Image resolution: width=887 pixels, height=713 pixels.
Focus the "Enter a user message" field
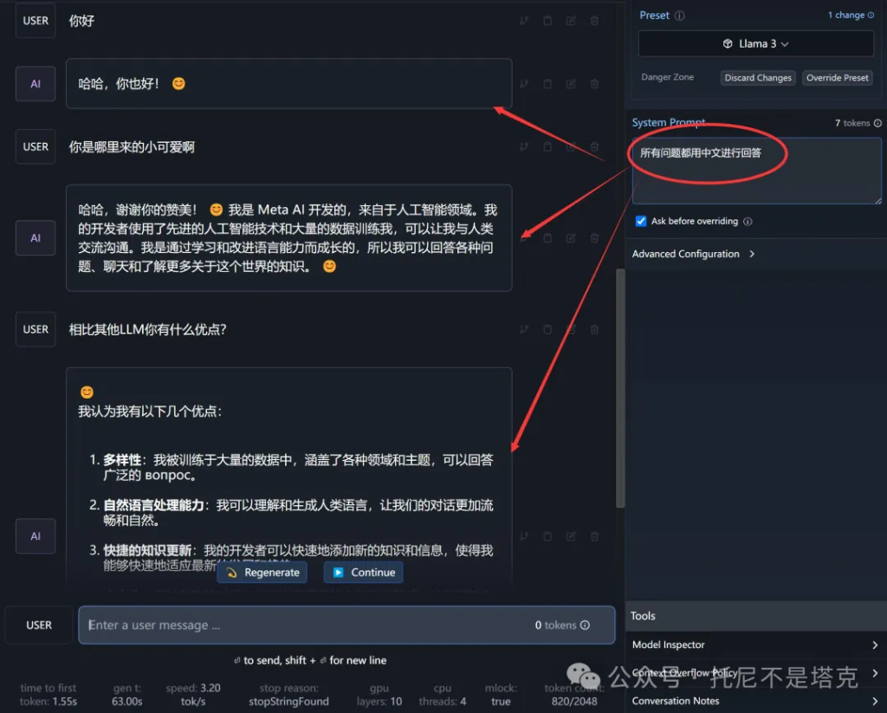(346, 625)
